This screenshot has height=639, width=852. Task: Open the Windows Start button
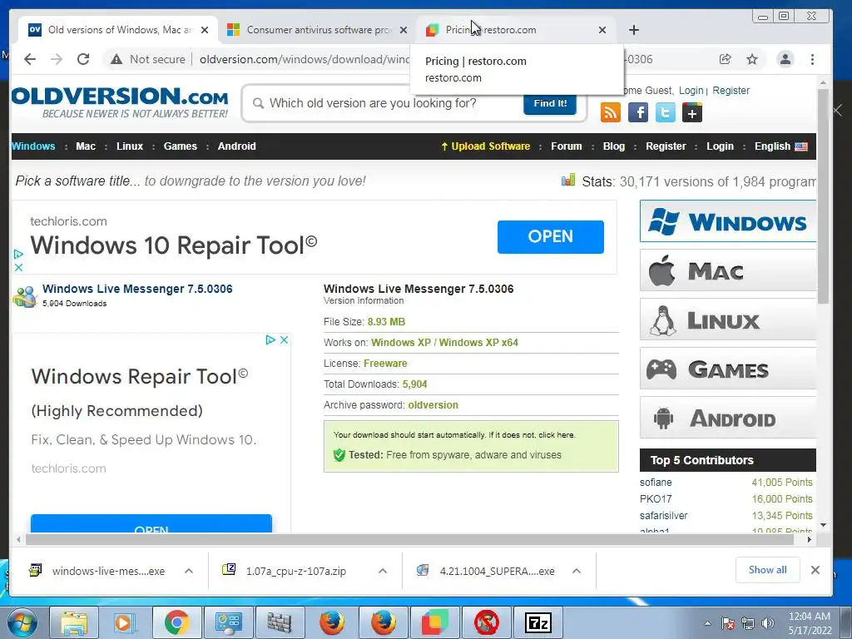(x=22, y=622)
